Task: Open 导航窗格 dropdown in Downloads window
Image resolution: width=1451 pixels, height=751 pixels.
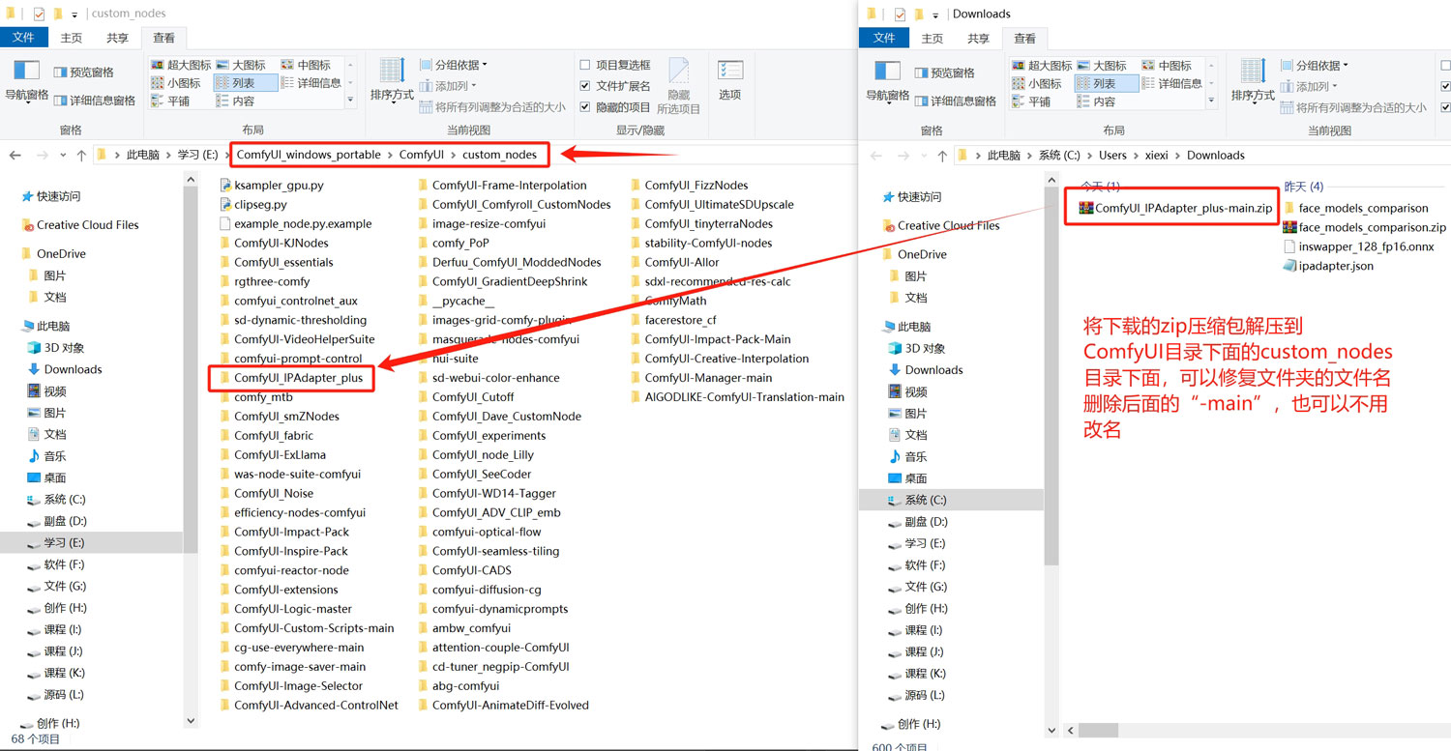Action: pyautogui.click(x=887, y=82)
